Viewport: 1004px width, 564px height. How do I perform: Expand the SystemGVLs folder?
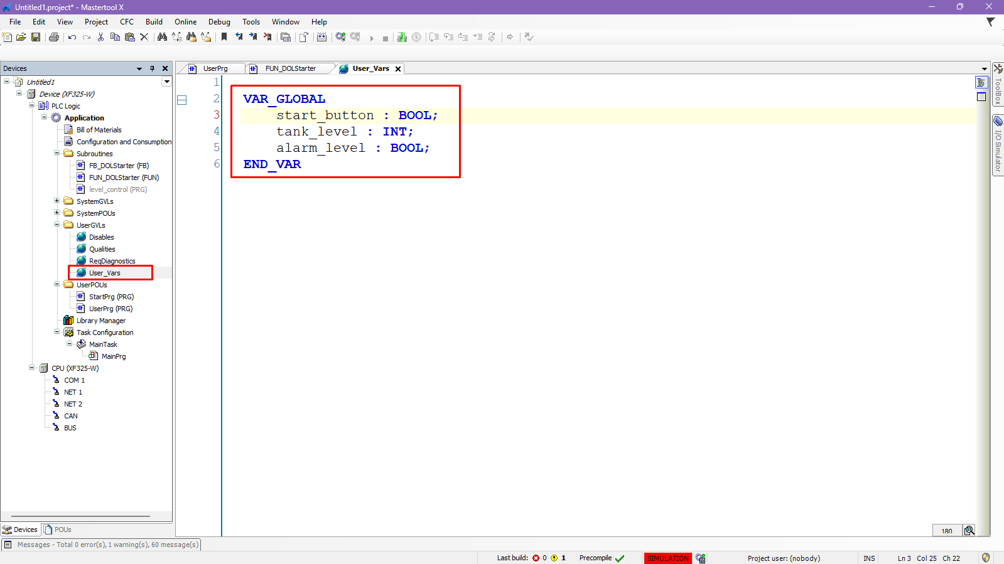point(57,201)
